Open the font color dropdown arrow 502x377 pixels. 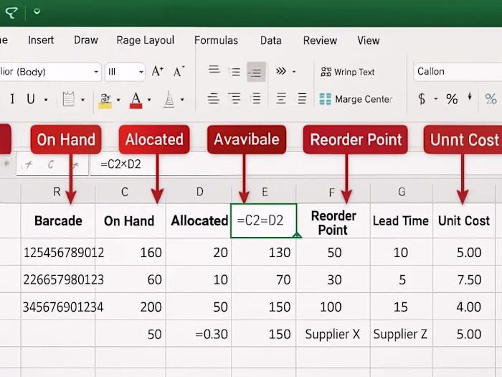tap(149, 100)
